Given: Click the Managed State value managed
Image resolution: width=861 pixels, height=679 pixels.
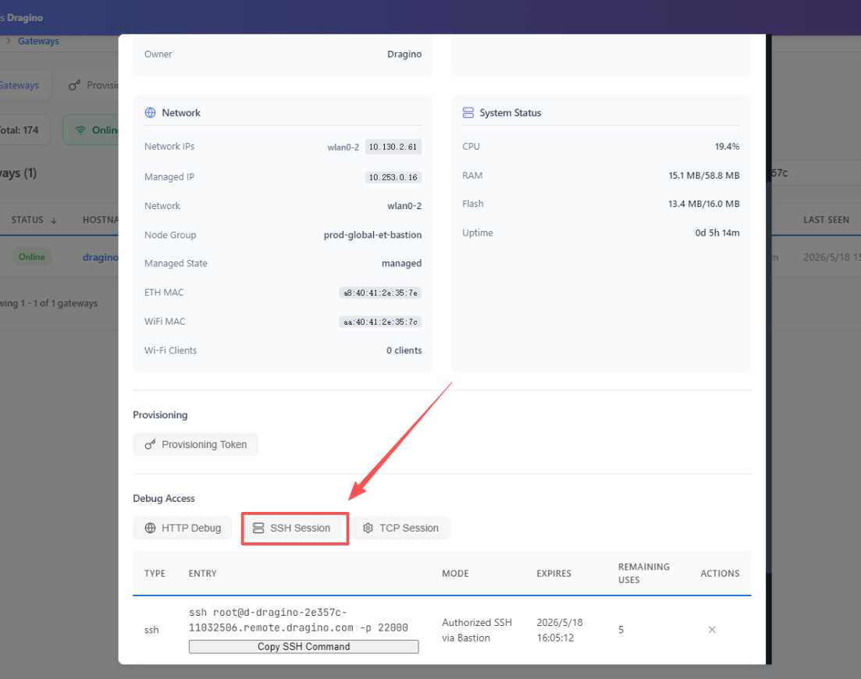Looking at the screenshot, I should (x=401, y=264).
